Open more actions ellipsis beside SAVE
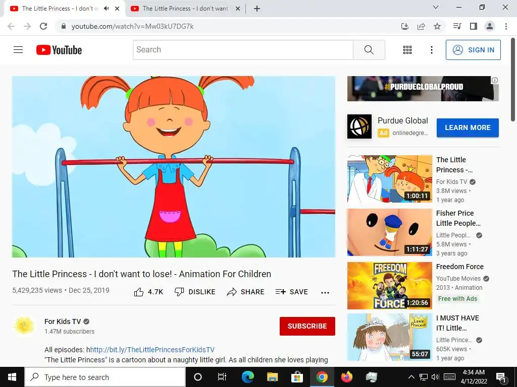Screen dimensions: 517x387 tap(325, 292)
